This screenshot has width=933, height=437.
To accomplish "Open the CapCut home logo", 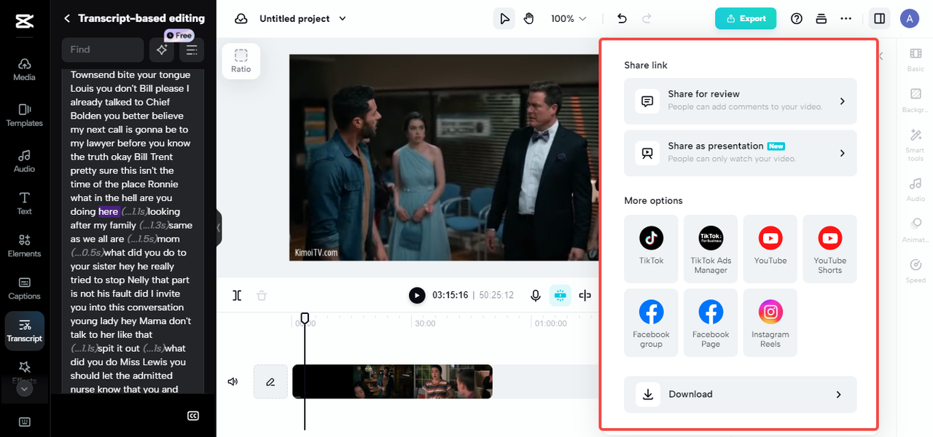I will click(24, 21).
